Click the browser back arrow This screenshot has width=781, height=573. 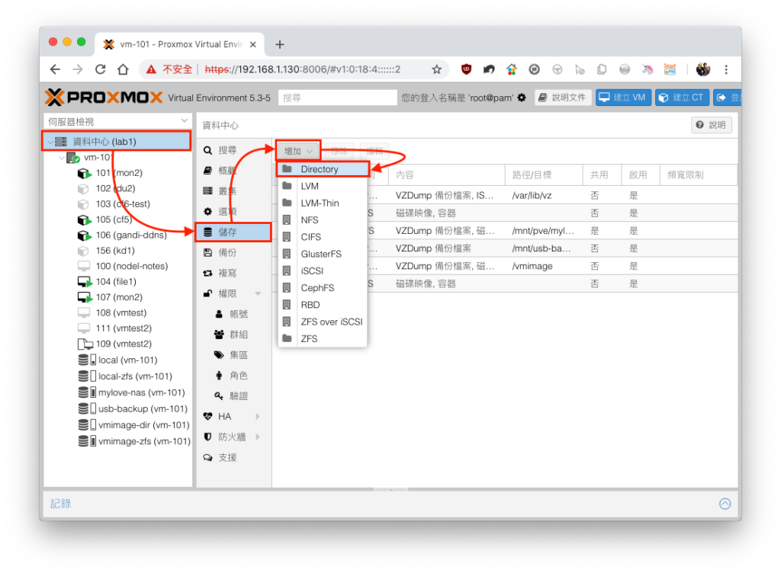tap(55, 69)
